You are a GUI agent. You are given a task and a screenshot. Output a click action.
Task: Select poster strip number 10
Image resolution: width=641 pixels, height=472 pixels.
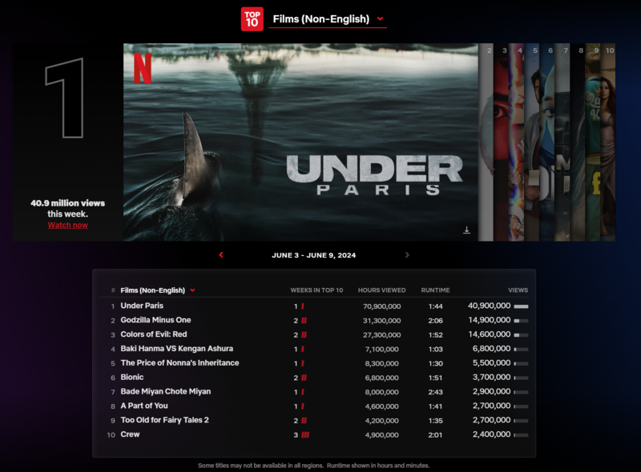point(608,142)
